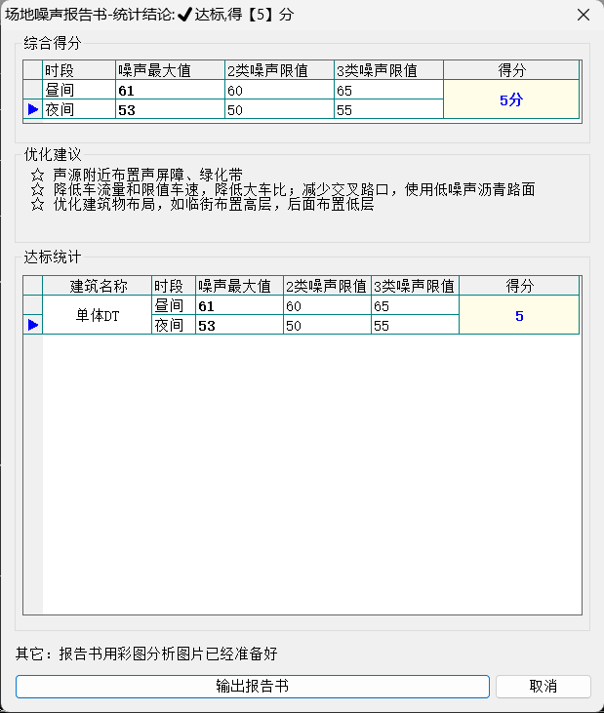Select the 单体DT building name cell
The image size is (604, 713).
coord(97,315)
